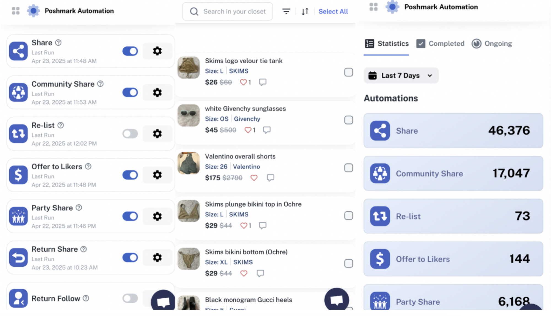Open the apps grid menu on left panel
This screenshot has width=551, height=316.
16,11
